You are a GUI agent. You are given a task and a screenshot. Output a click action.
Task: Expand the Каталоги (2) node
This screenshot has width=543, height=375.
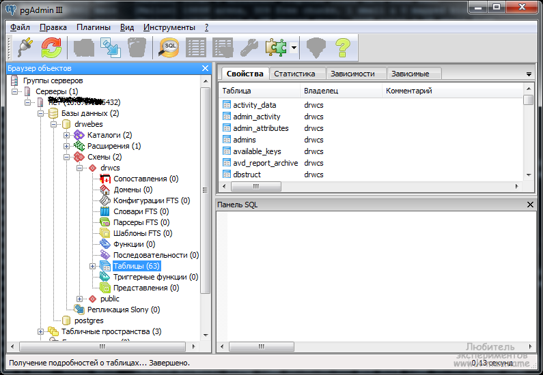point(66,135)
